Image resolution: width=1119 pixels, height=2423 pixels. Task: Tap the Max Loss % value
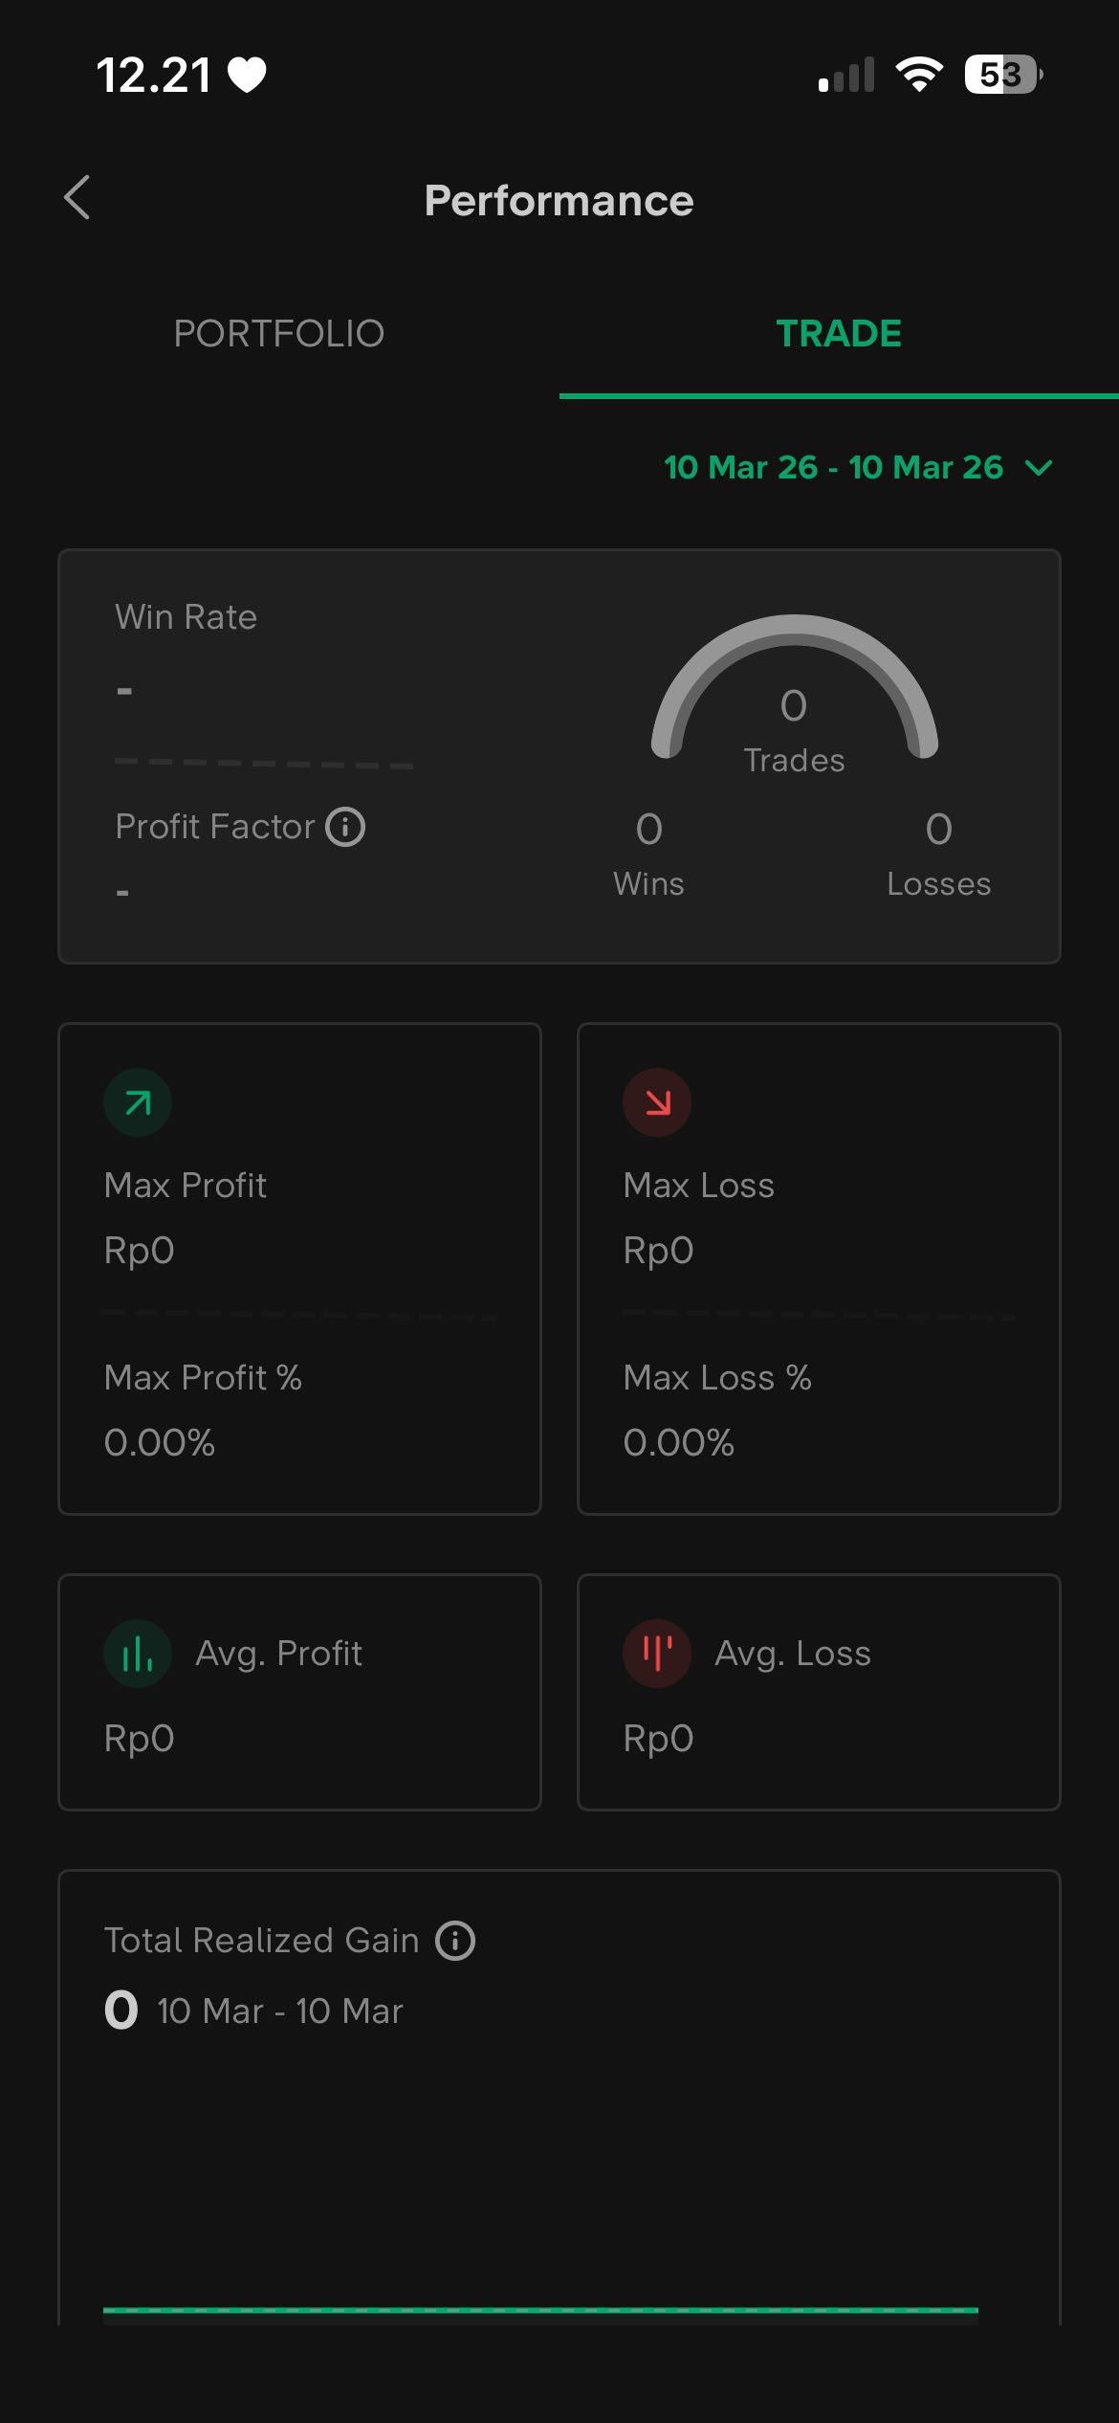(x=678, y=1443)
